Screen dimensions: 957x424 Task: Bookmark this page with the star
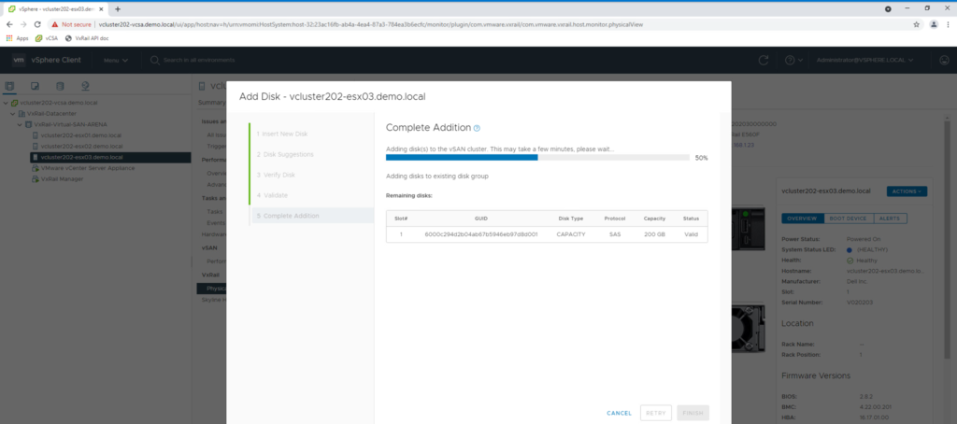point(916,24)
